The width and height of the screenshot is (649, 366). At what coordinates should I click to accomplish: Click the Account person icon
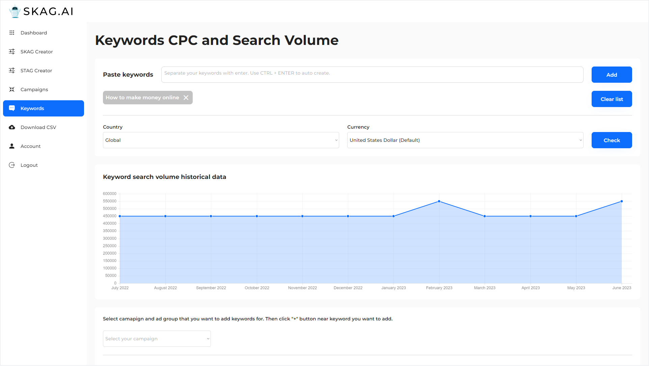(x=12, y=146)
